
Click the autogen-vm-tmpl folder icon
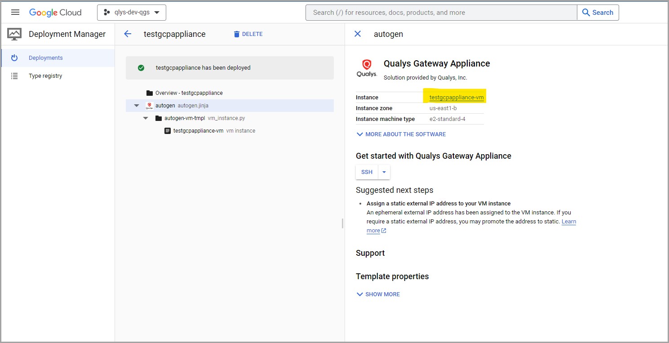[x=159, y=118]
